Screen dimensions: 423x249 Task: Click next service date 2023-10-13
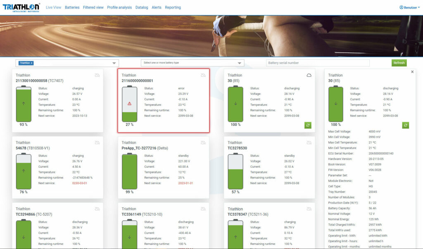(x=80, y=116)
